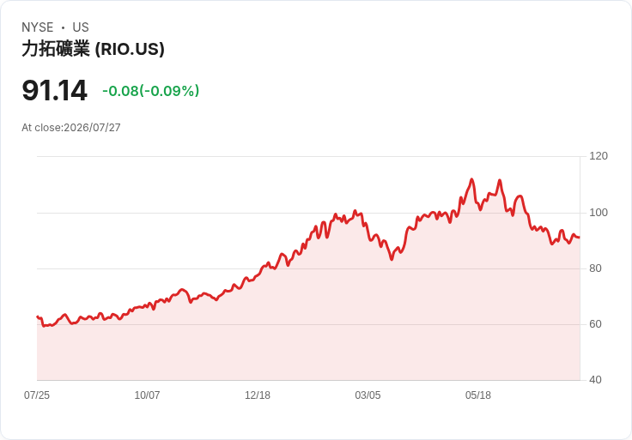Click the 03/05 x-axis date label
This screenshot has width=632, height=440.
coord(368,395)
